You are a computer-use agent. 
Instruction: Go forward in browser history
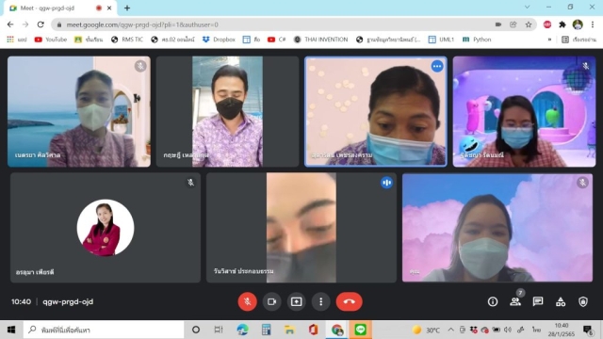[25, 24]
